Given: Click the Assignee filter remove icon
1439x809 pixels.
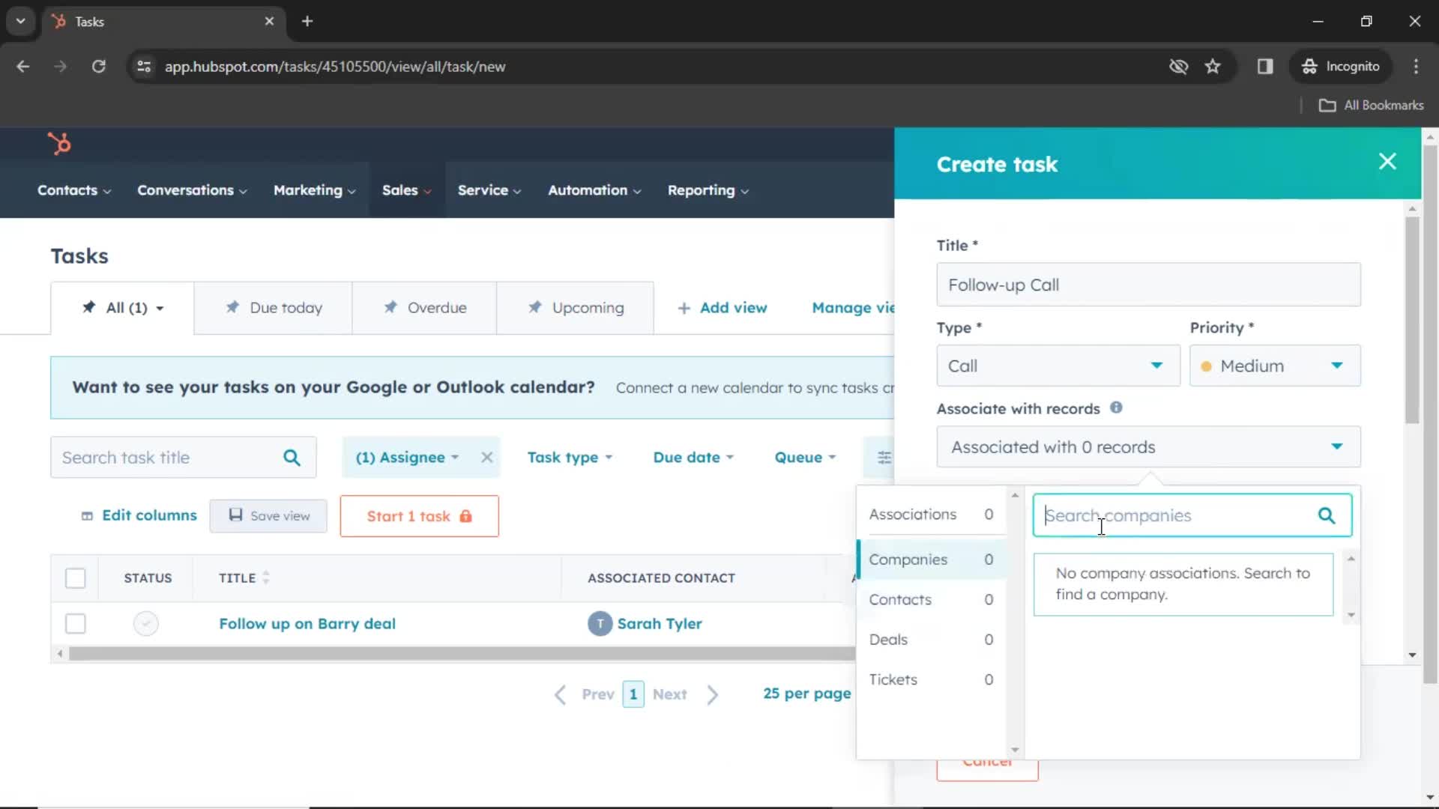Looking at the screenshot, I should pos(487,456).
